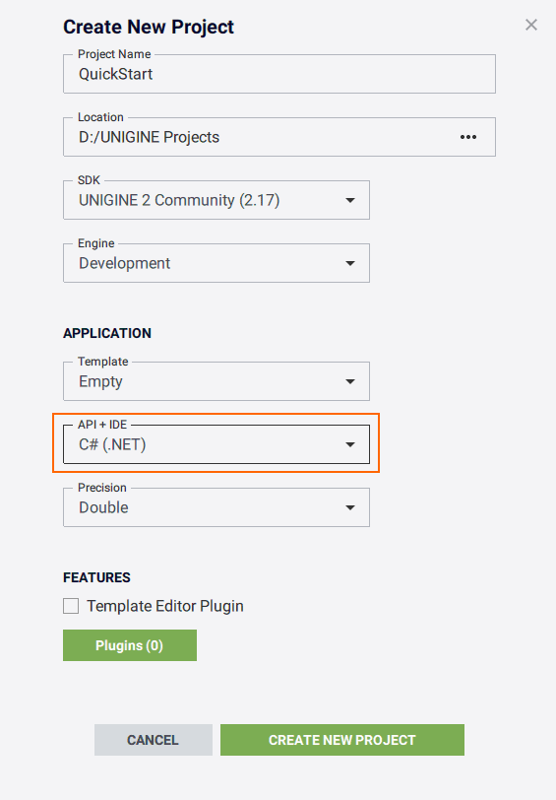
Task: Click the Location field path D:/UNIGINE Projects
Action: click(149, 137)
